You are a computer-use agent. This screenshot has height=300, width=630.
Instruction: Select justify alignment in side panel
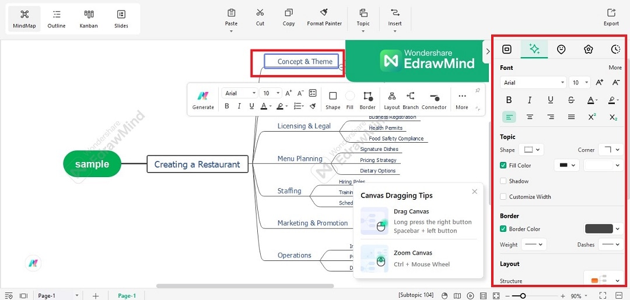pyautogui.click(x=571, y=117)
